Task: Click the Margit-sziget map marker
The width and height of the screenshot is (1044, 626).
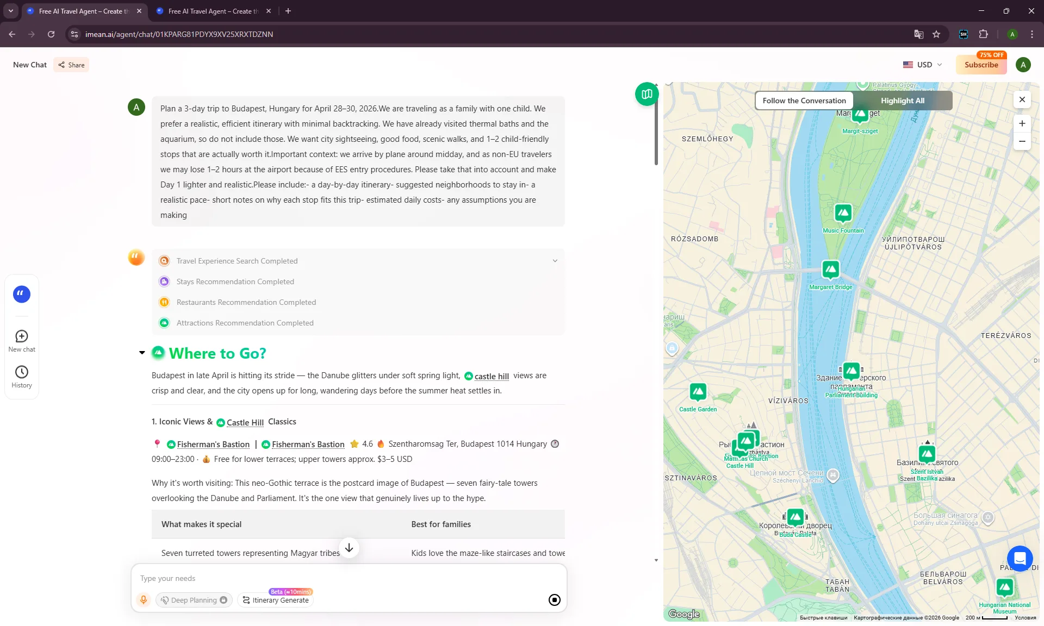Action: (x=860, y=114)
